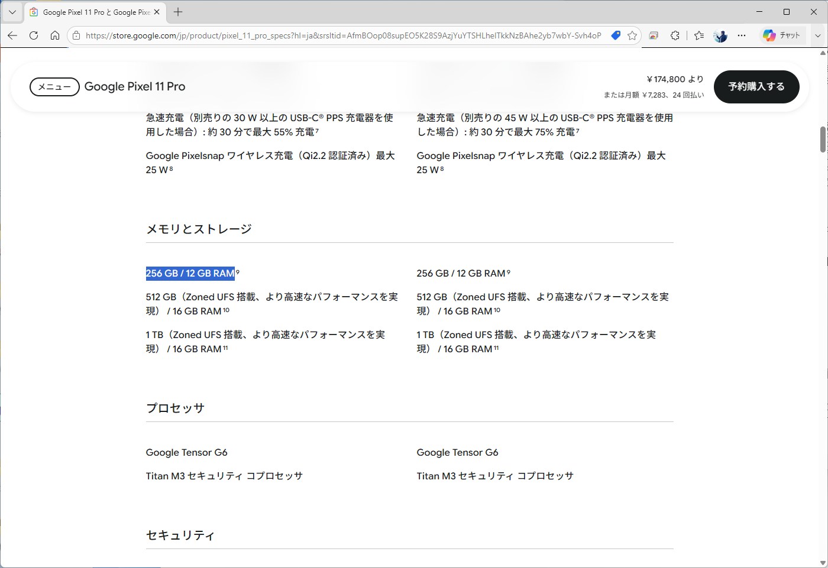Image resolution: width=828 pixels, height=568 pixels.
Task: Click the 30 W USB-C PPS fast charging text
Action: pos(270,125)
